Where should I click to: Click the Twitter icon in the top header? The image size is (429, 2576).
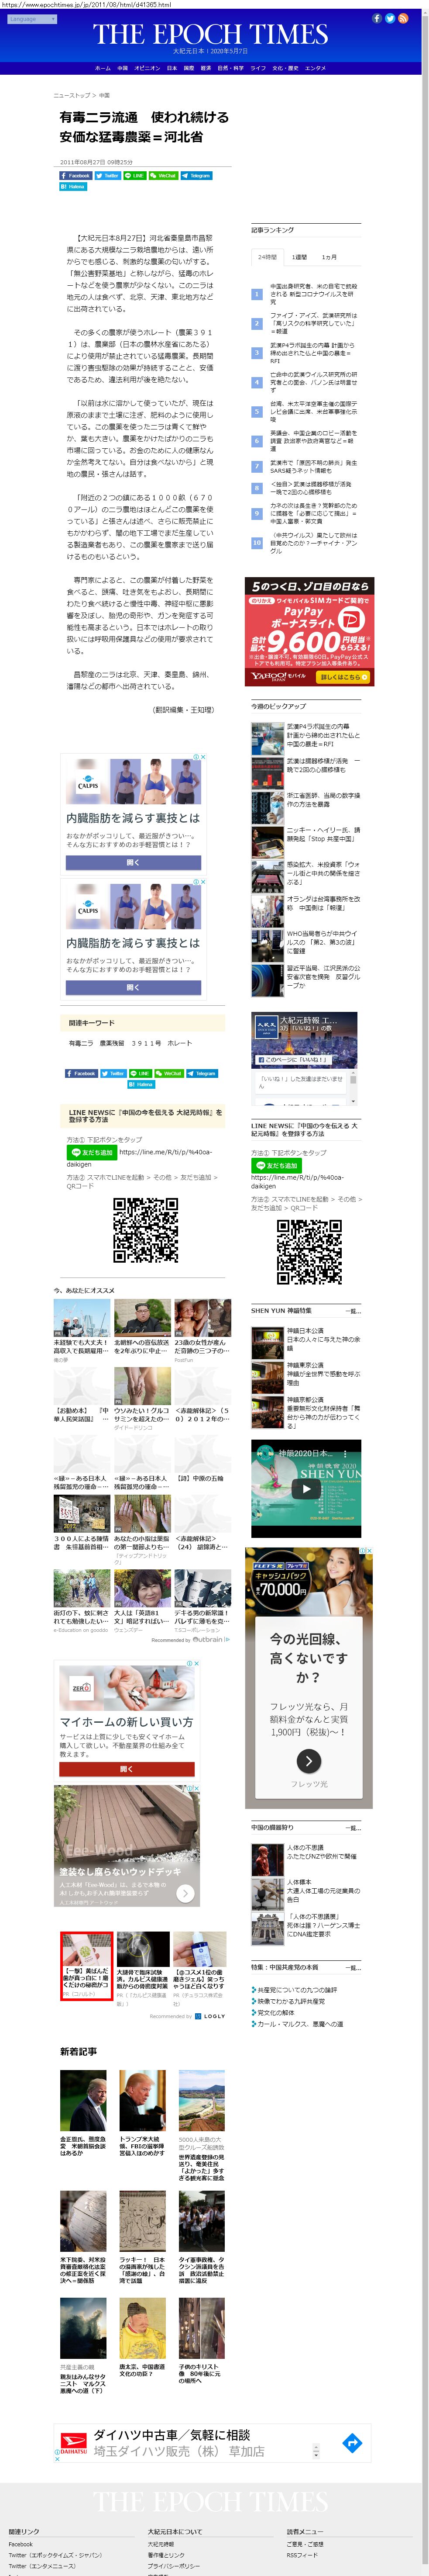point(390,18)
